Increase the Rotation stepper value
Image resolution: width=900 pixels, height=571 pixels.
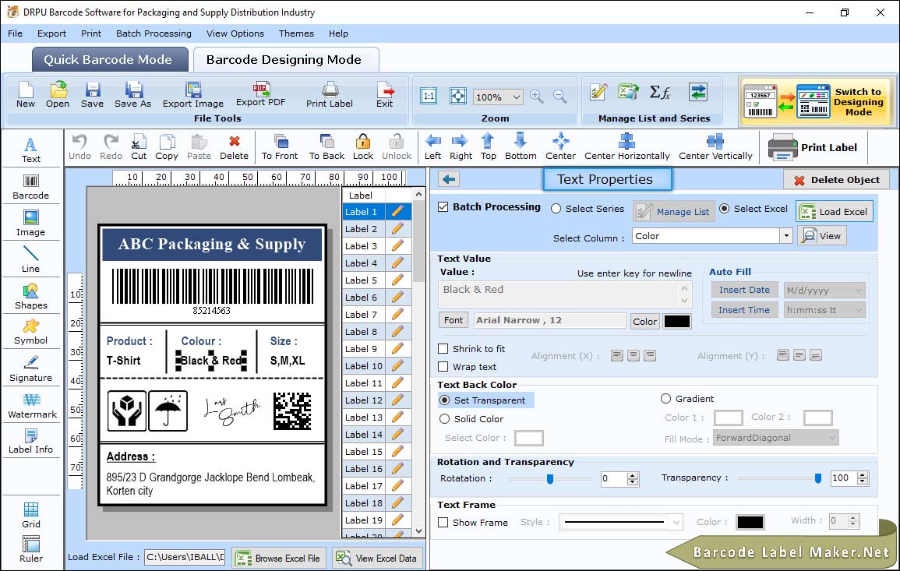coord(633,475)
